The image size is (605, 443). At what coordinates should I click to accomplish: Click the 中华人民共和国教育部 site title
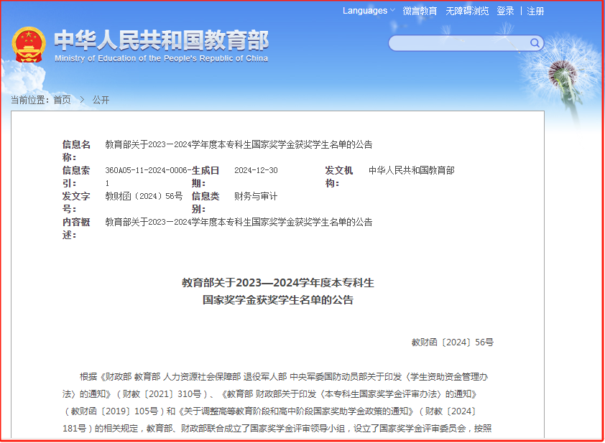pos(161,39)
